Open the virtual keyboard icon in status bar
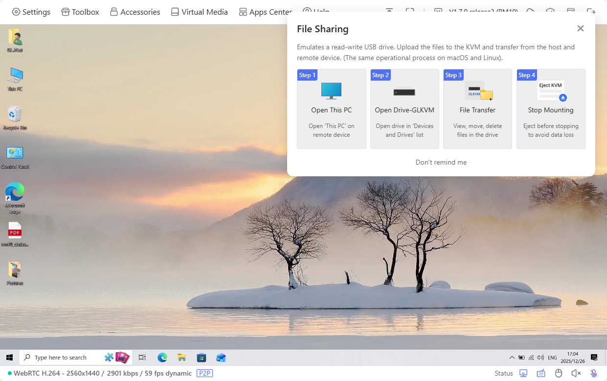607x381 pixels. click(x=541, y=373)
